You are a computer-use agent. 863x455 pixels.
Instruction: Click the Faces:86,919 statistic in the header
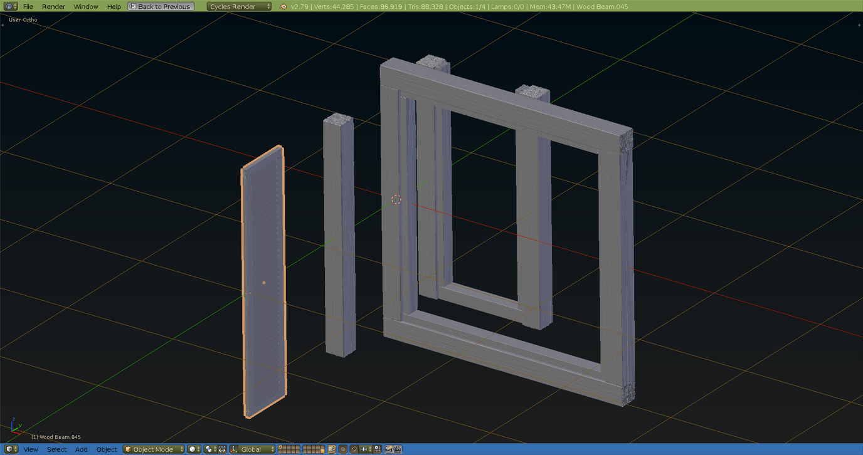[381, 6]
